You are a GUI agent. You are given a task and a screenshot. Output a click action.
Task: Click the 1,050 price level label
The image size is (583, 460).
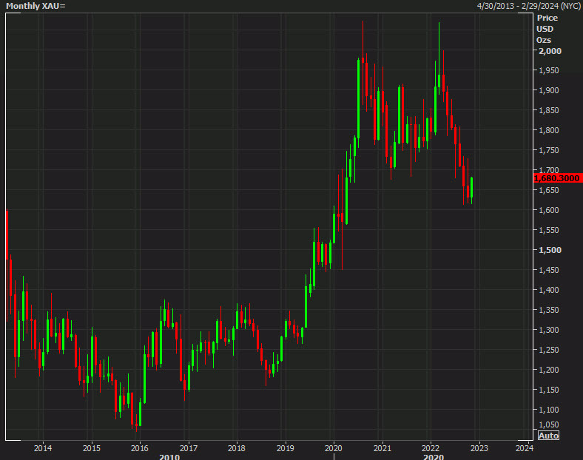coord(549,425)
